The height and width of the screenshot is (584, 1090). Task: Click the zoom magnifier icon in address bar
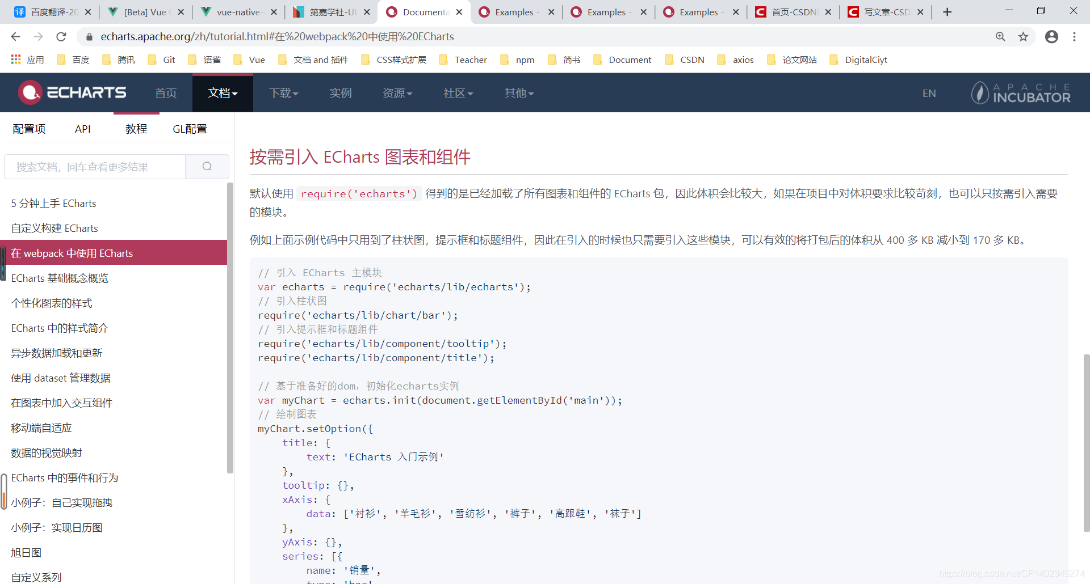point(1000,37)
